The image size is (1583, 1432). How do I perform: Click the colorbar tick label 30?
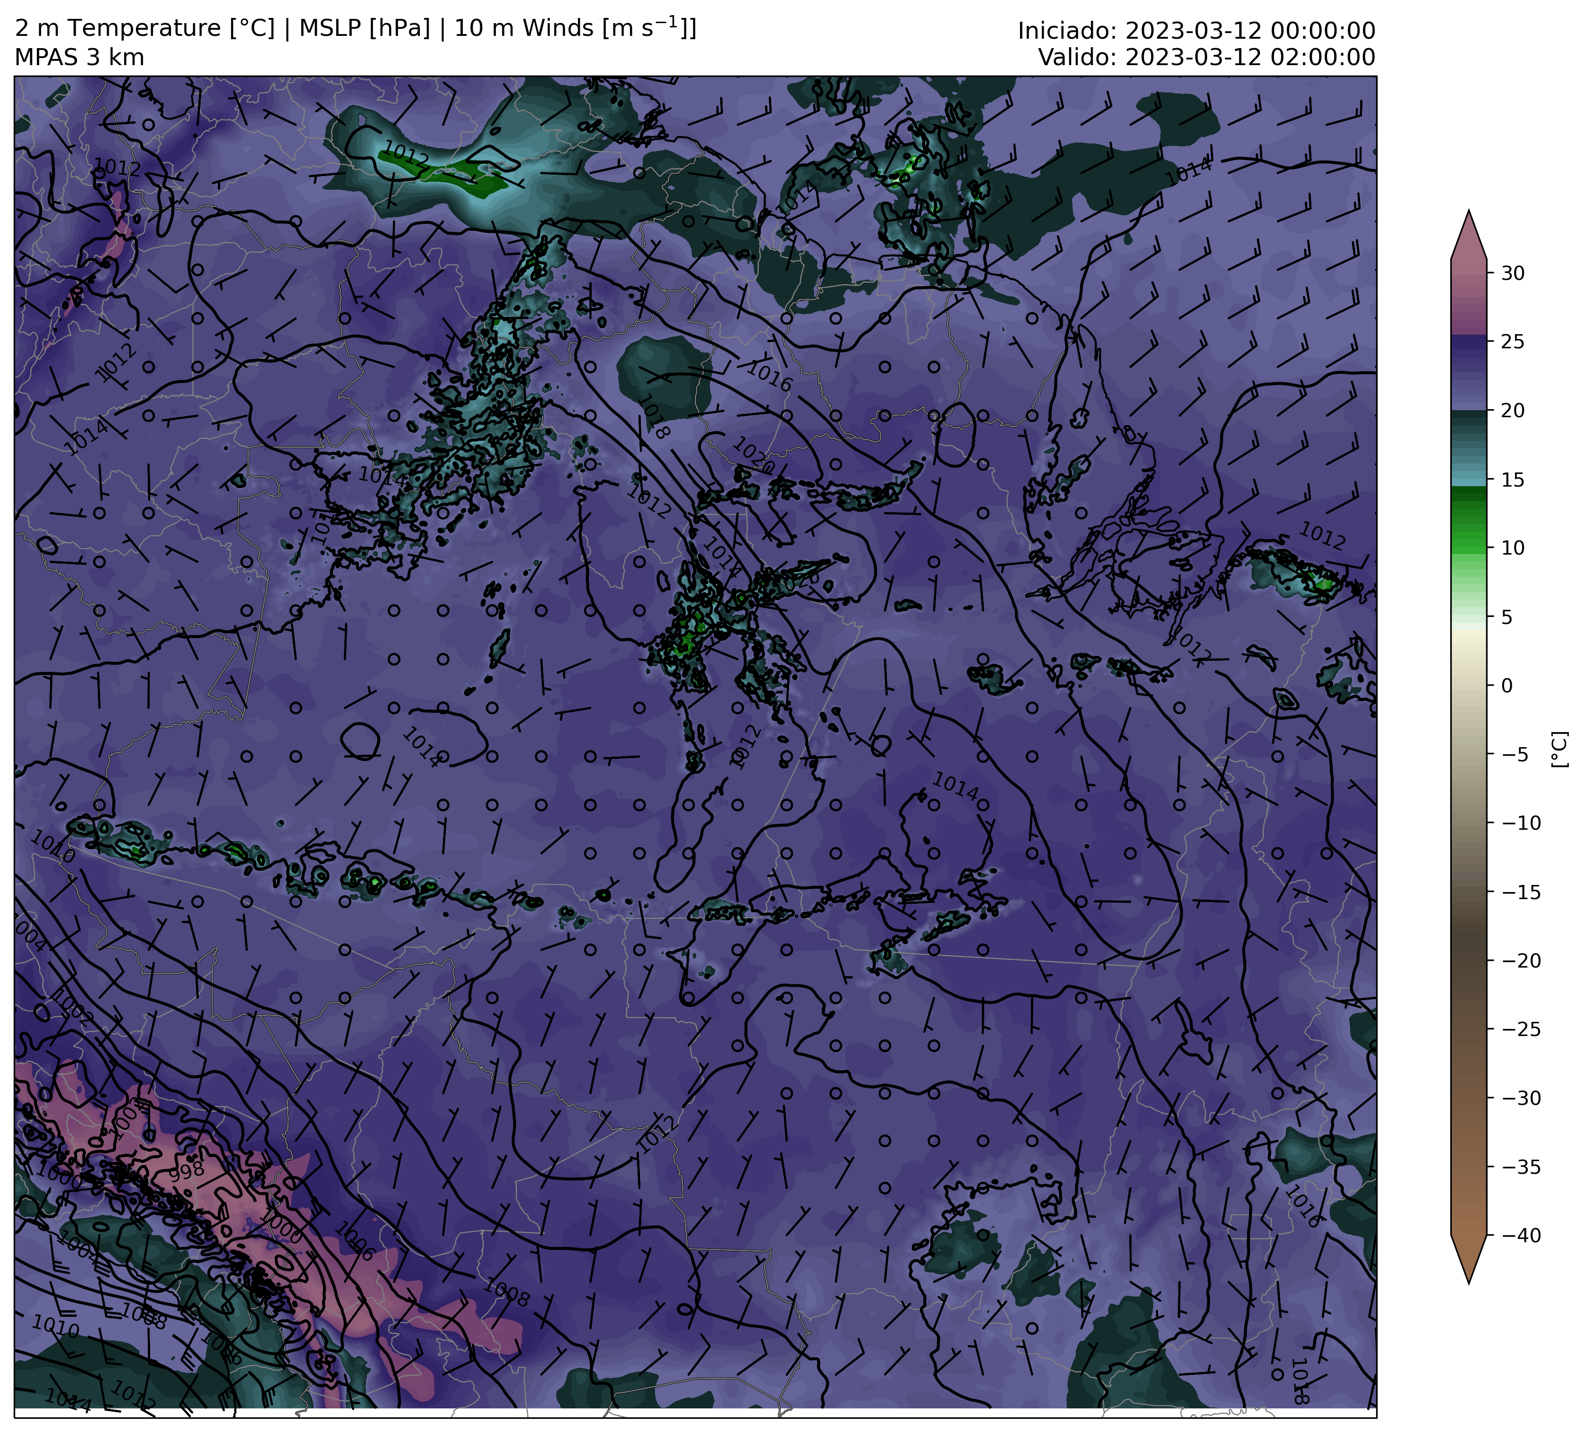tap(1512, 274)
